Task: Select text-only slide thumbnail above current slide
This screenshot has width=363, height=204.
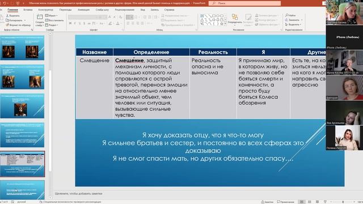Action: pyautogui.click(x=22, y=135)
